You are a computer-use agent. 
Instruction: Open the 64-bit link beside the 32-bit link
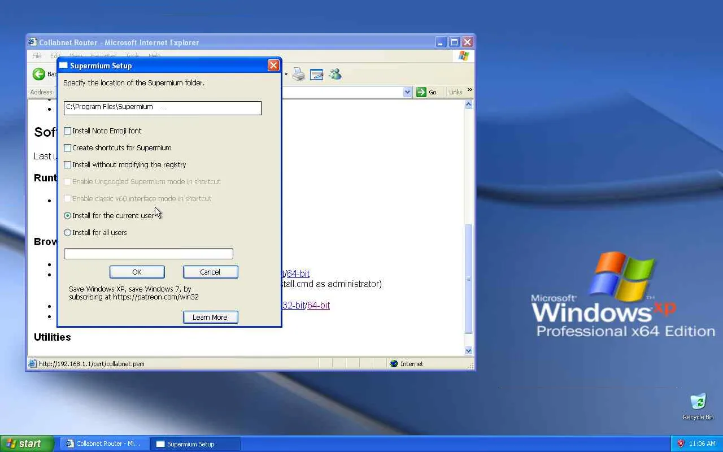tap(319, 305)
